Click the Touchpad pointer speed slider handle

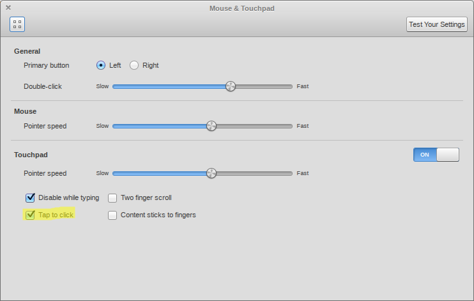(211, 173)
